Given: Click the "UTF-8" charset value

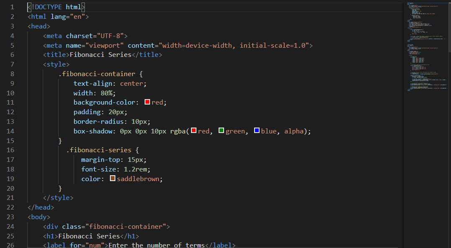Looking at the screenshot, I should [x=110, y=36].
